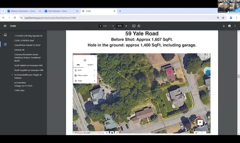Click the map compass control

(200, 122)
